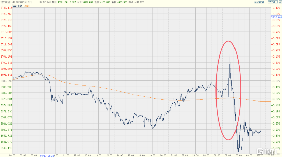The height and width of the screenshot is (157, 282).
Task: Click the 现货黄金(AU) instrument title
Action: 8,2
